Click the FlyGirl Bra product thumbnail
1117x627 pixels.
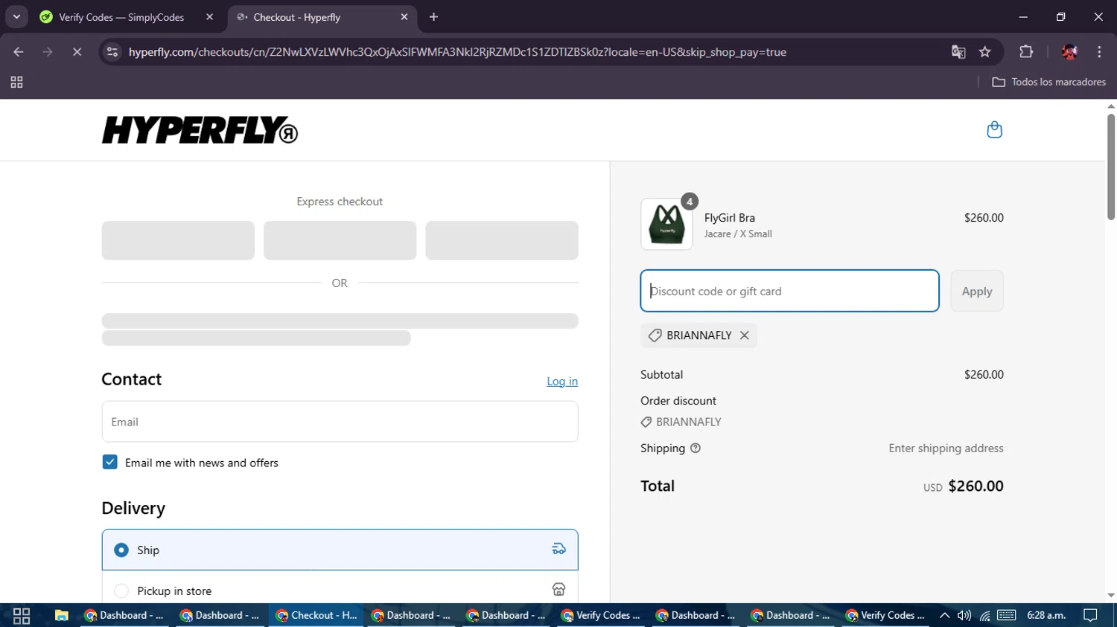pyautogui.click(x=666, y=224)
